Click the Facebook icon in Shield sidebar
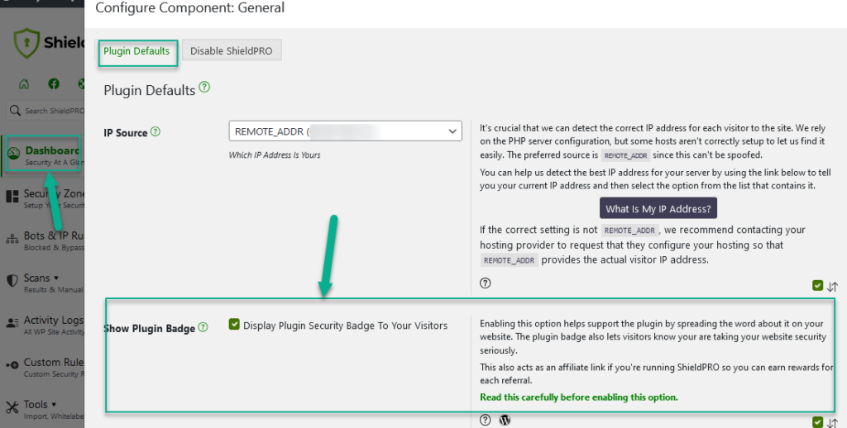Image resolution: width=847 pixels, height=428 pixels. point(54,84)
